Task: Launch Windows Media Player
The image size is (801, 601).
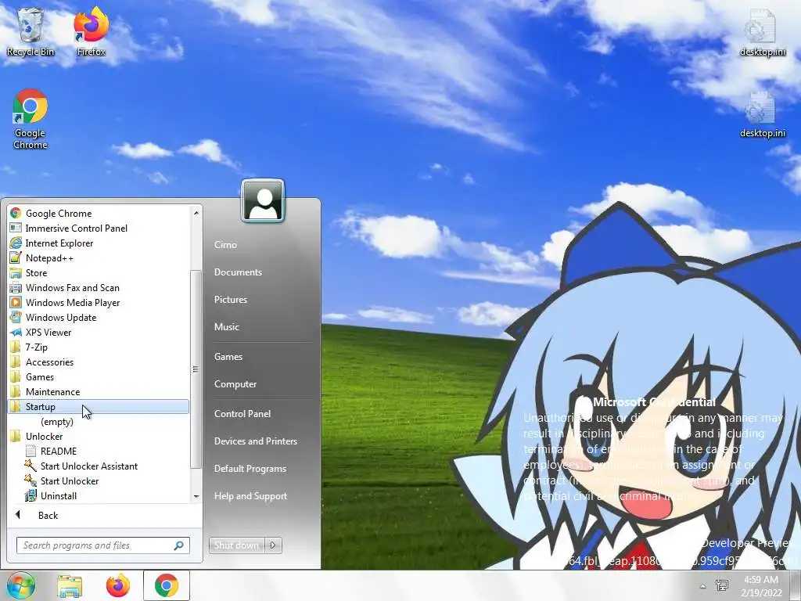Action: point(99,302)
